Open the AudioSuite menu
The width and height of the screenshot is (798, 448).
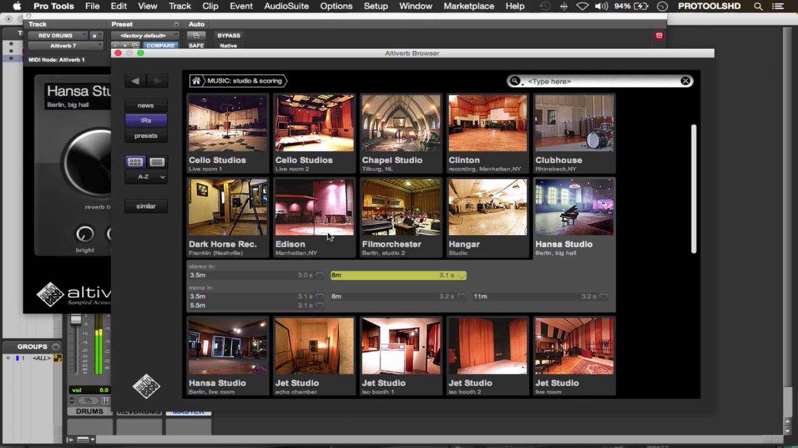tap(286, 6)
